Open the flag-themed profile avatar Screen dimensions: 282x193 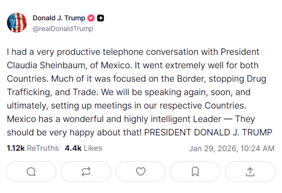click(17, 23)
